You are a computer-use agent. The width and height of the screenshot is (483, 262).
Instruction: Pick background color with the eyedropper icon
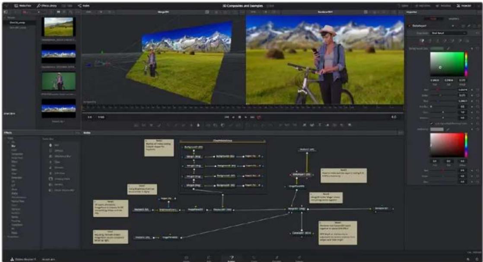click(x=448, y=48)
